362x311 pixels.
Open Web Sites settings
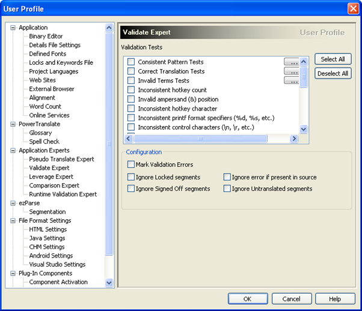43,80
